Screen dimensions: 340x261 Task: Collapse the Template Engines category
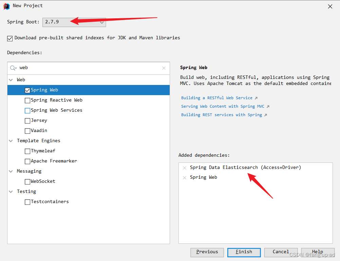point(11,141)
